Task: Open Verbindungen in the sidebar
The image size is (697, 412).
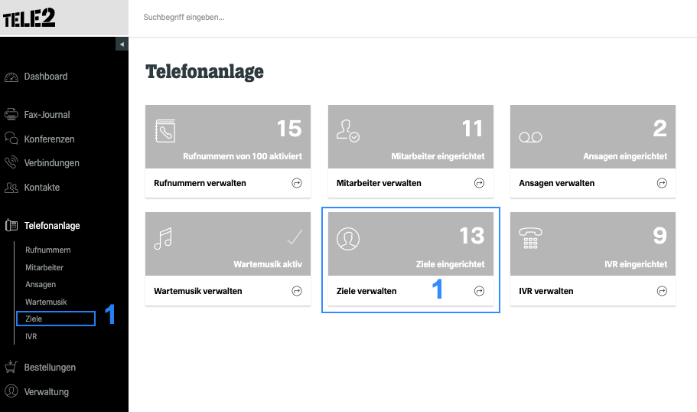Action: coord(51,163)
